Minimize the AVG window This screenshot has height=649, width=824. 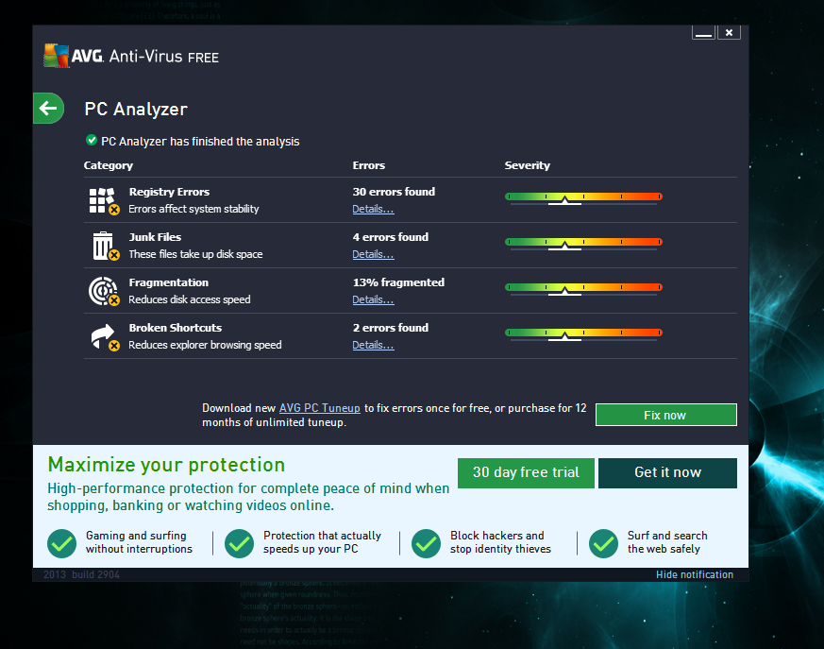coord(703,33)
